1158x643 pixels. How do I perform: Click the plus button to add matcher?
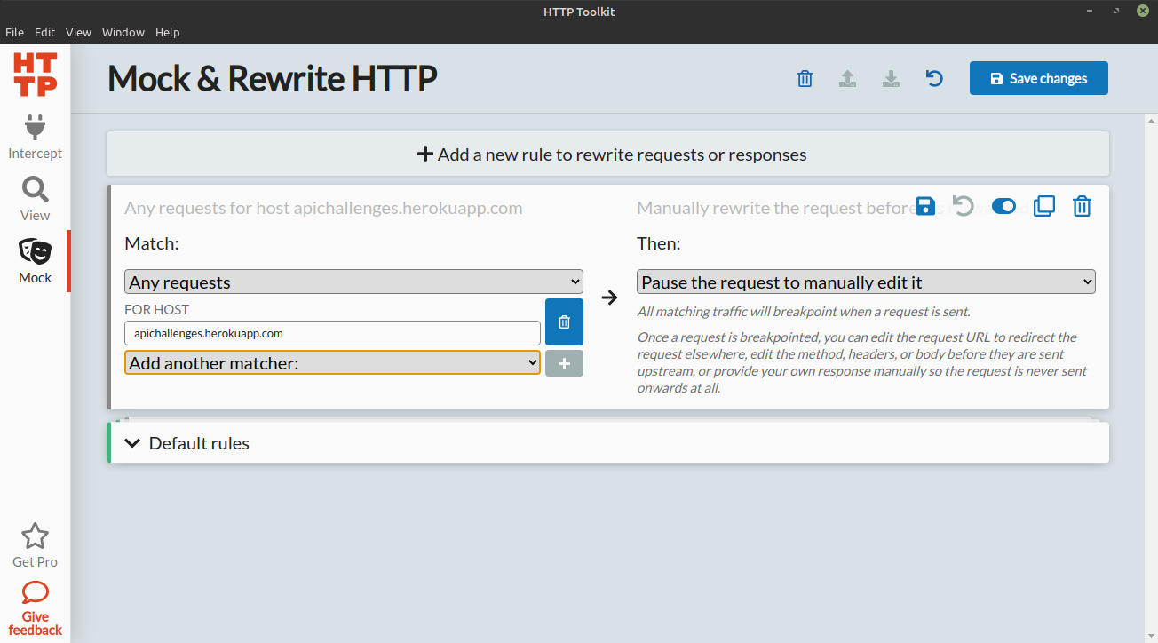click(564, 363)
